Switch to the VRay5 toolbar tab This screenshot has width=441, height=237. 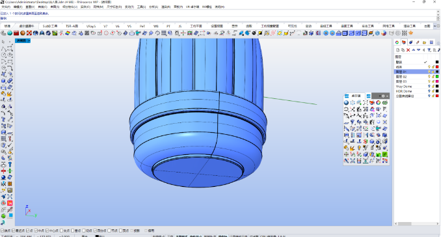click(x=91, y=26)
